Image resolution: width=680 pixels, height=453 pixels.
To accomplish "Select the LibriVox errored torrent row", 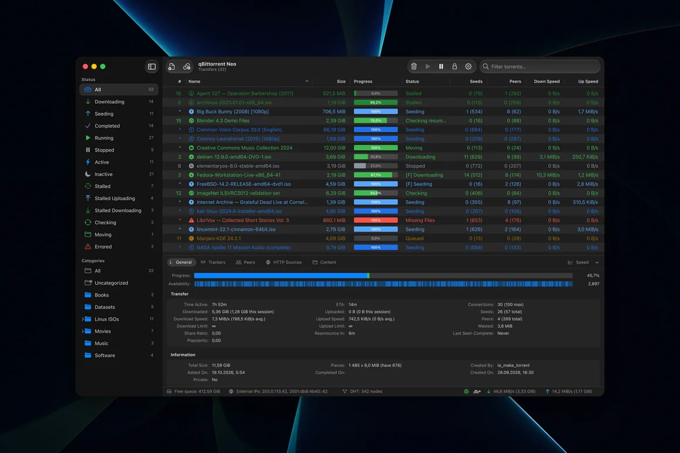I will point(383,221).
